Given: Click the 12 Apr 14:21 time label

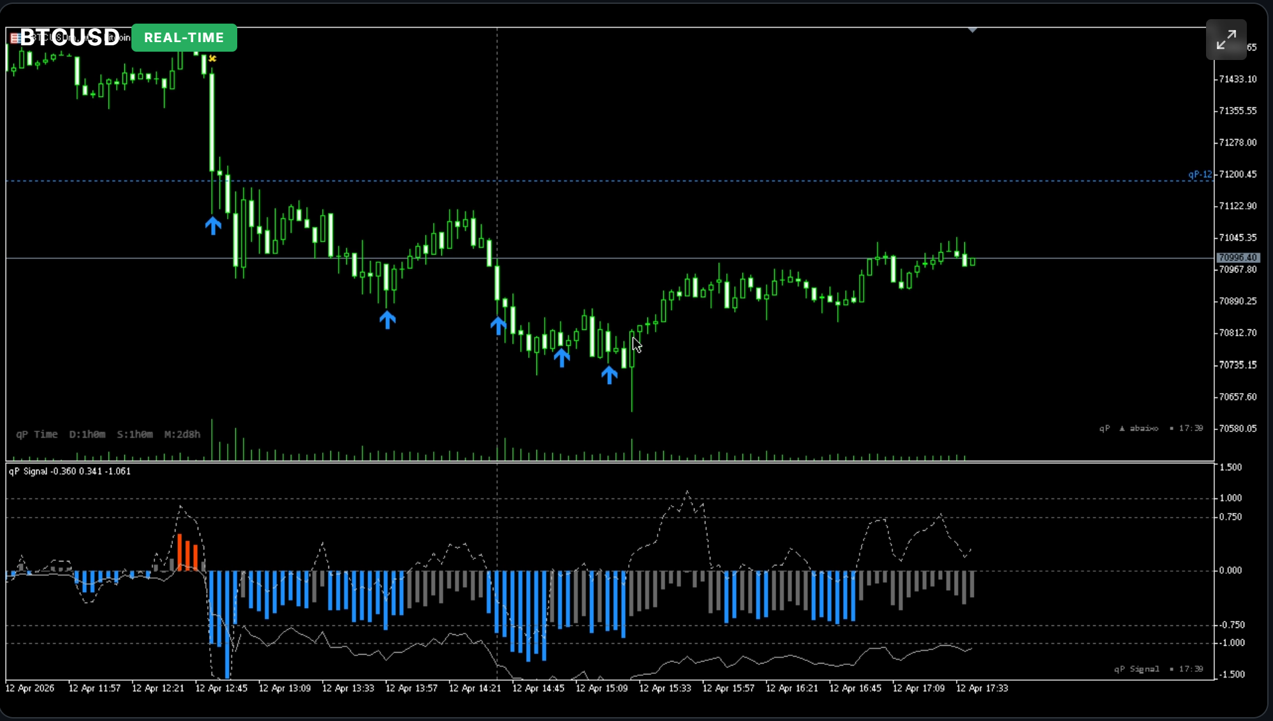Looking at the screenshot, I should click(475, 688).
